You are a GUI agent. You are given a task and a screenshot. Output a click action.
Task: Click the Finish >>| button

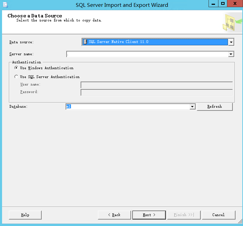[184, 215]
